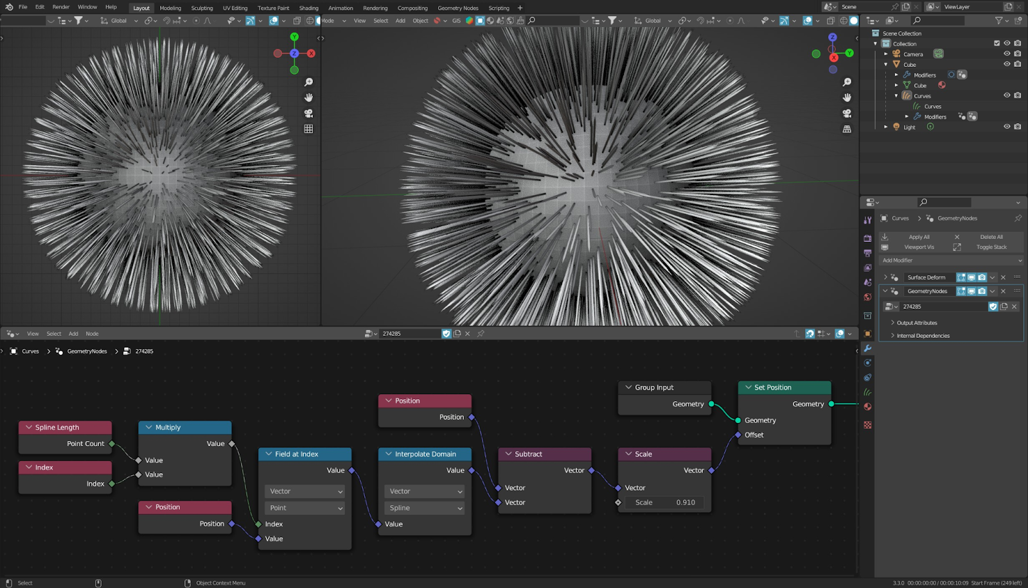Toggle camera view in the left viewport
Image resolution: width=1028 pixels, height=588 pixels.
(308, 114)
